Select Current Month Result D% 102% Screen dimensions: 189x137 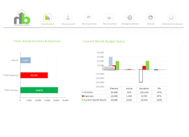pyautogui.click(x=159, y=100)
